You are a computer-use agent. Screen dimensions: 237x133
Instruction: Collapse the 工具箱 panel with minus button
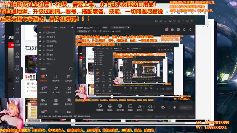pyautogui.click(x=71, y=69)
